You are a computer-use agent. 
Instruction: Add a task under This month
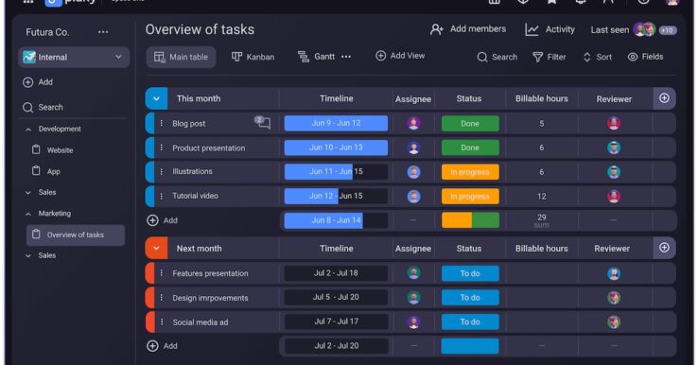(x=163, y=220)
